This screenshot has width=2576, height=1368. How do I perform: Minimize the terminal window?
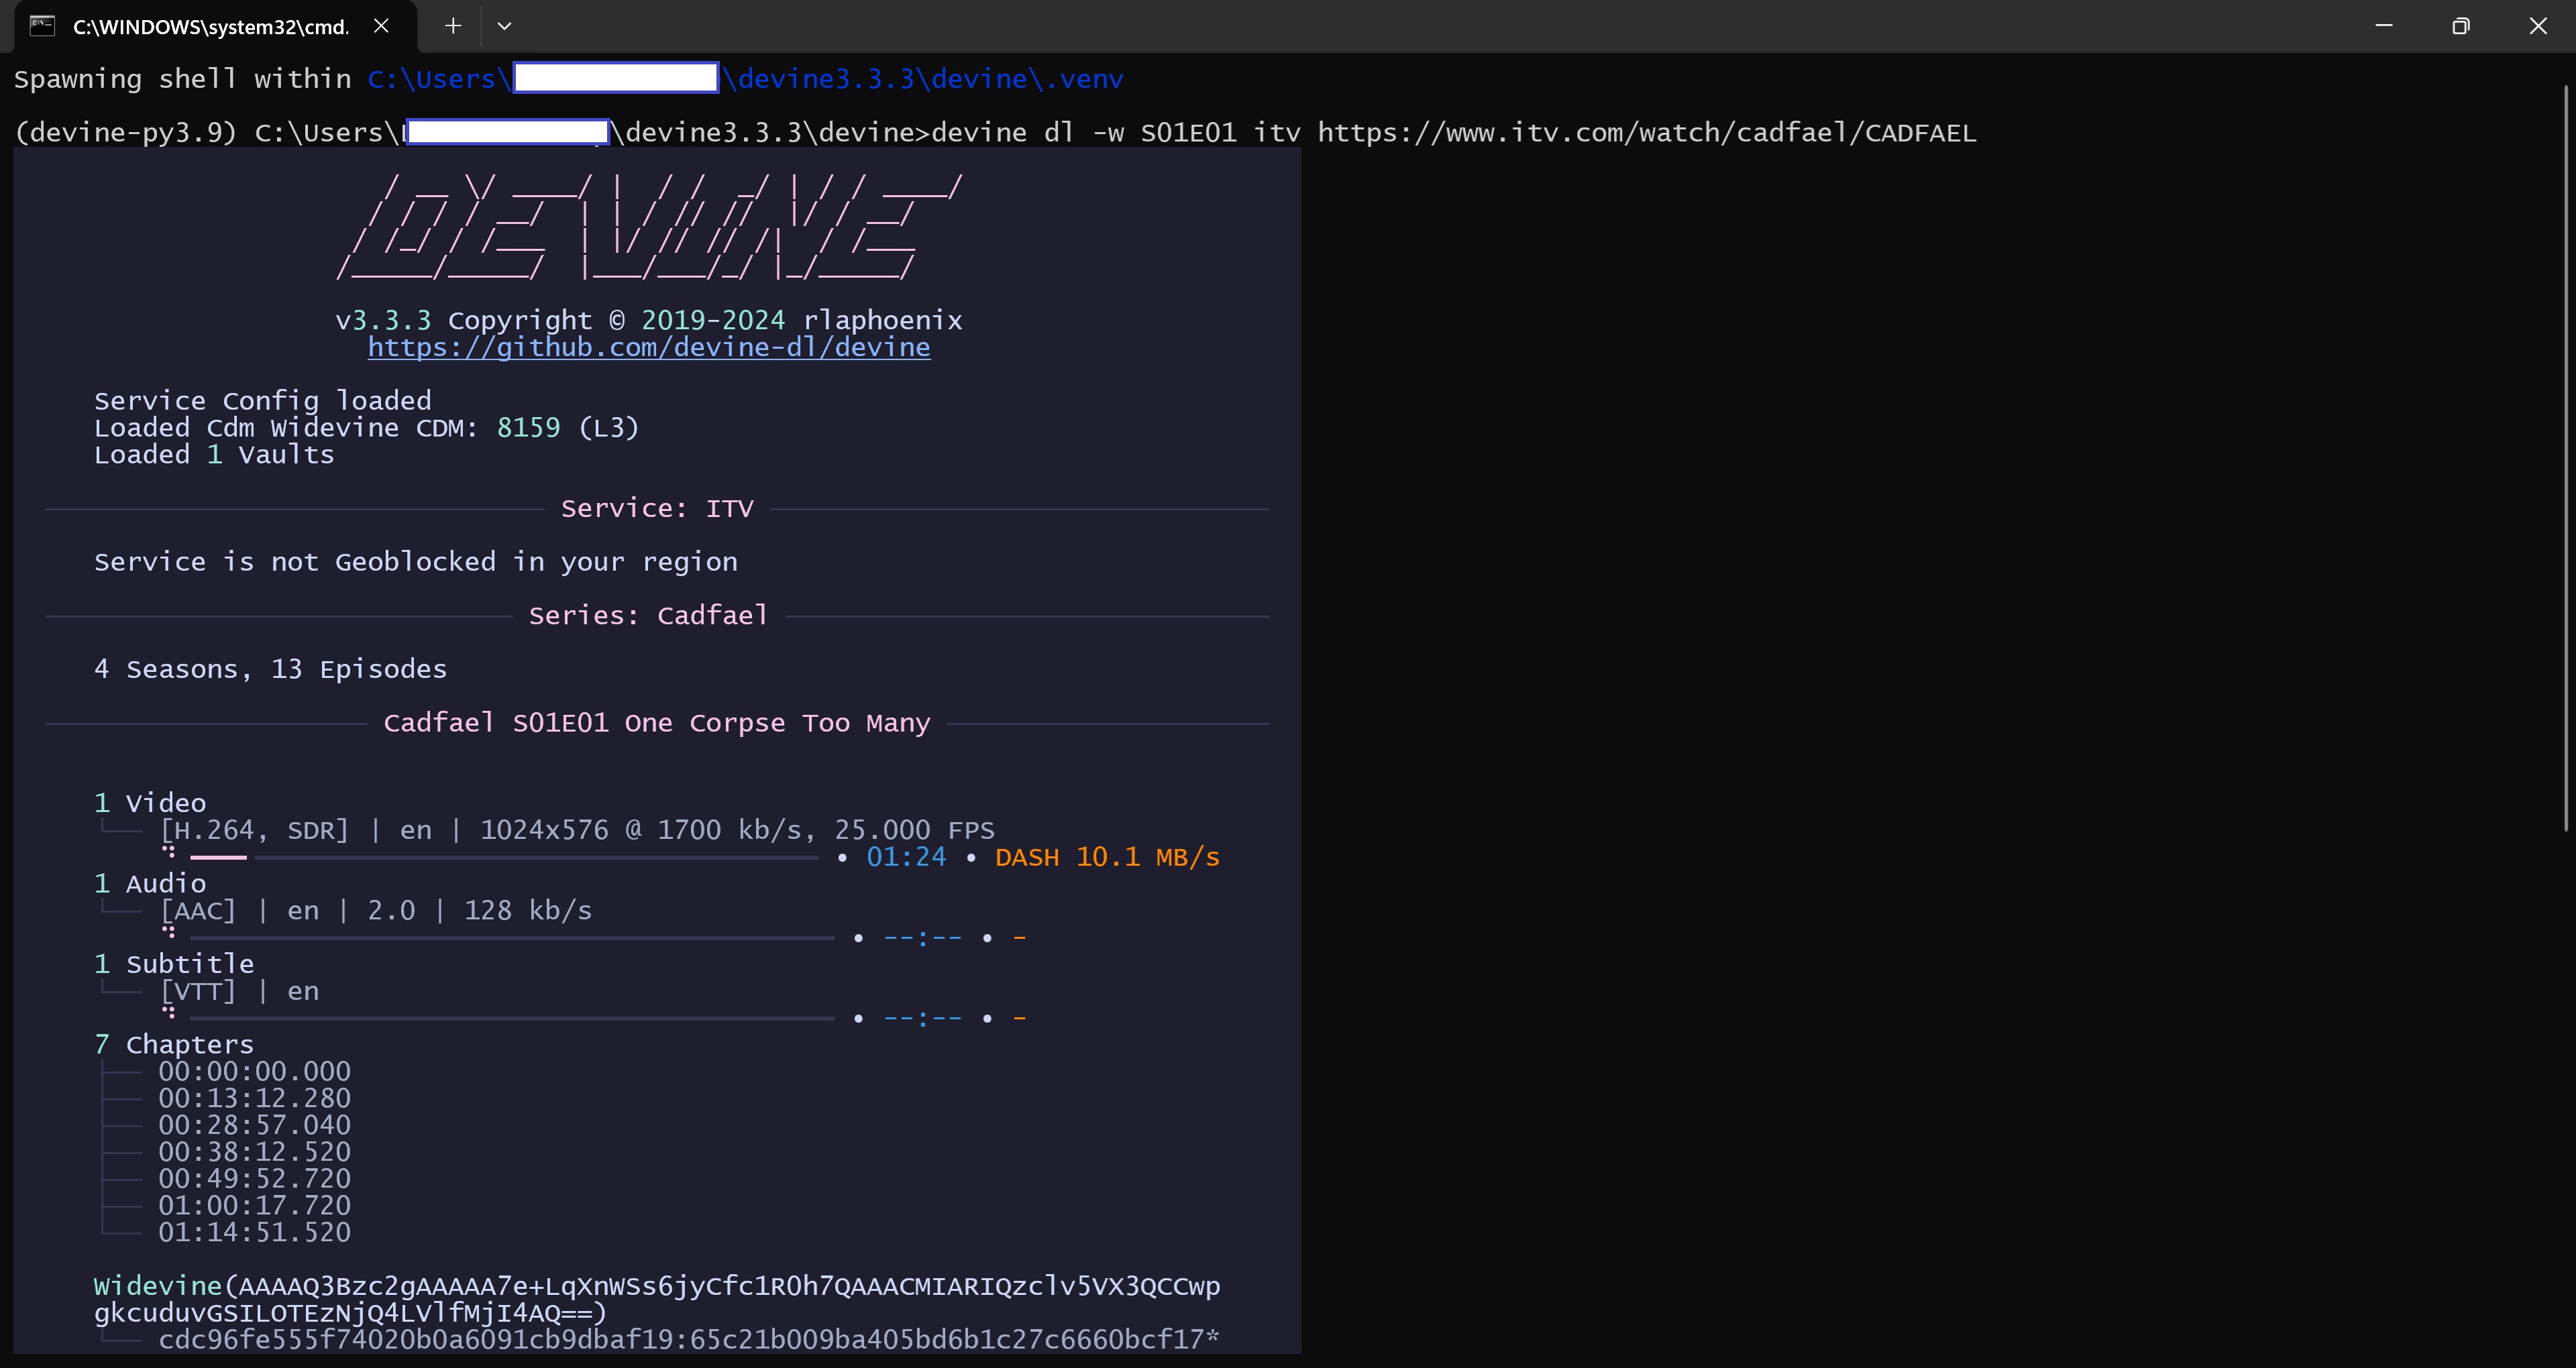tap(2384, 26)
